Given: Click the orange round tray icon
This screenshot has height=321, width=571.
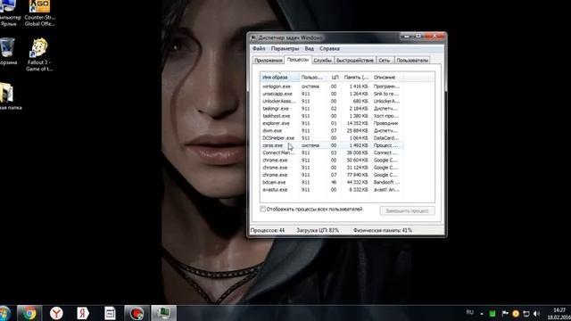Looking at the screenshot, I should 516,313.
